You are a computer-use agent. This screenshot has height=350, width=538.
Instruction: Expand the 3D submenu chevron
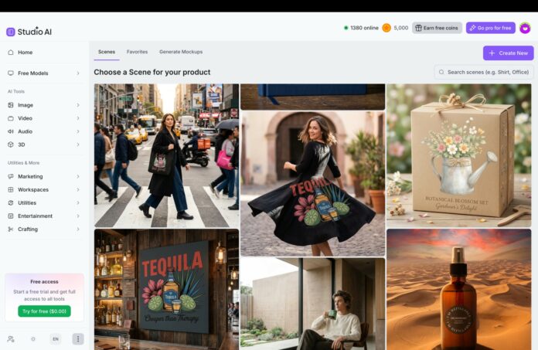[x=78, y=144]
